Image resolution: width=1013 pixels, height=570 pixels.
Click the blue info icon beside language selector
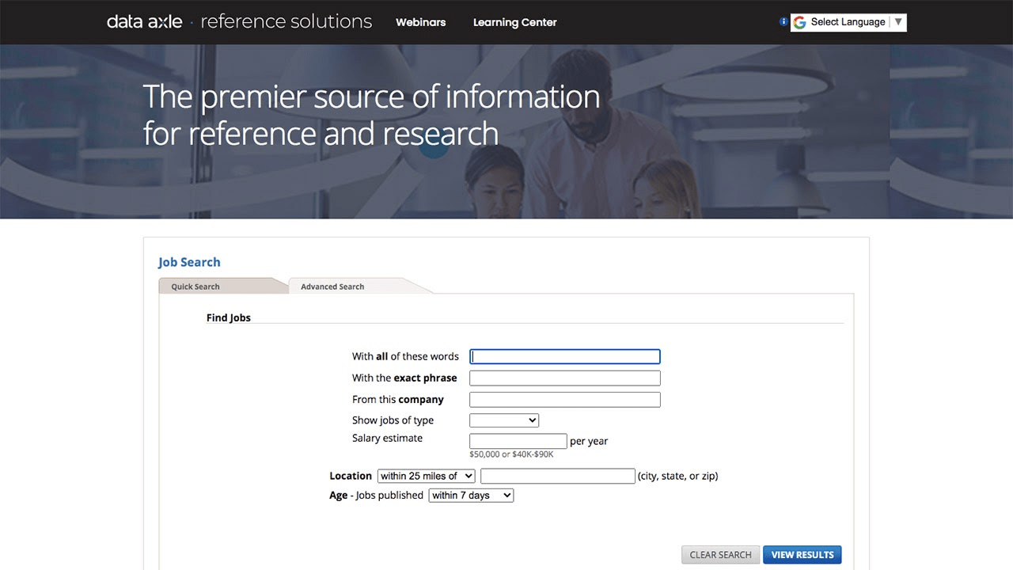(783, 22)
